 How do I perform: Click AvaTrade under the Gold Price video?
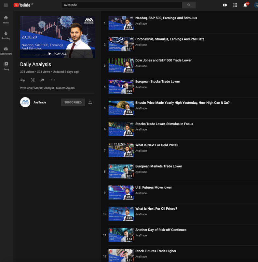(x=141, y=151)
